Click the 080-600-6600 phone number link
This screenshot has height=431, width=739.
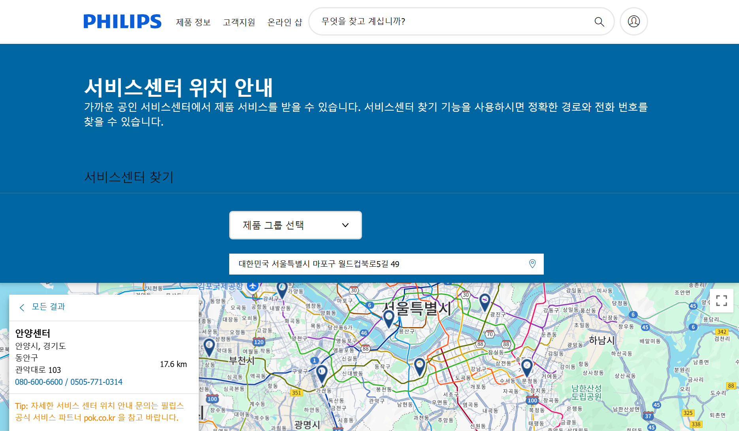coord(39,382)
